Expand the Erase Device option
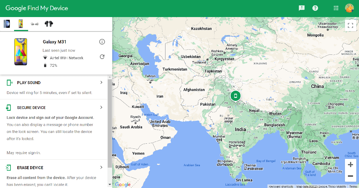This screenshot has height=188, width=359. 101,167
